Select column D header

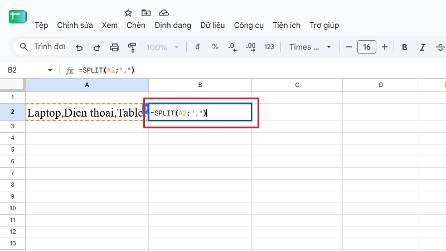[x=381, y=85]
